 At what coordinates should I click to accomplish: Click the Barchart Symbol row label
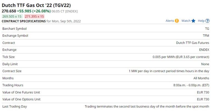coord(14,29)
